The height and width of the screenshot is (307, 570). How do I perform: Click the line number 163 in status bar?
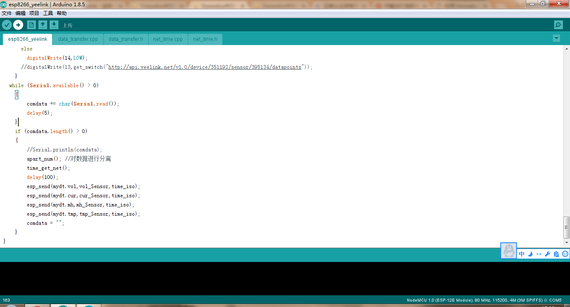tap(6, 300)
